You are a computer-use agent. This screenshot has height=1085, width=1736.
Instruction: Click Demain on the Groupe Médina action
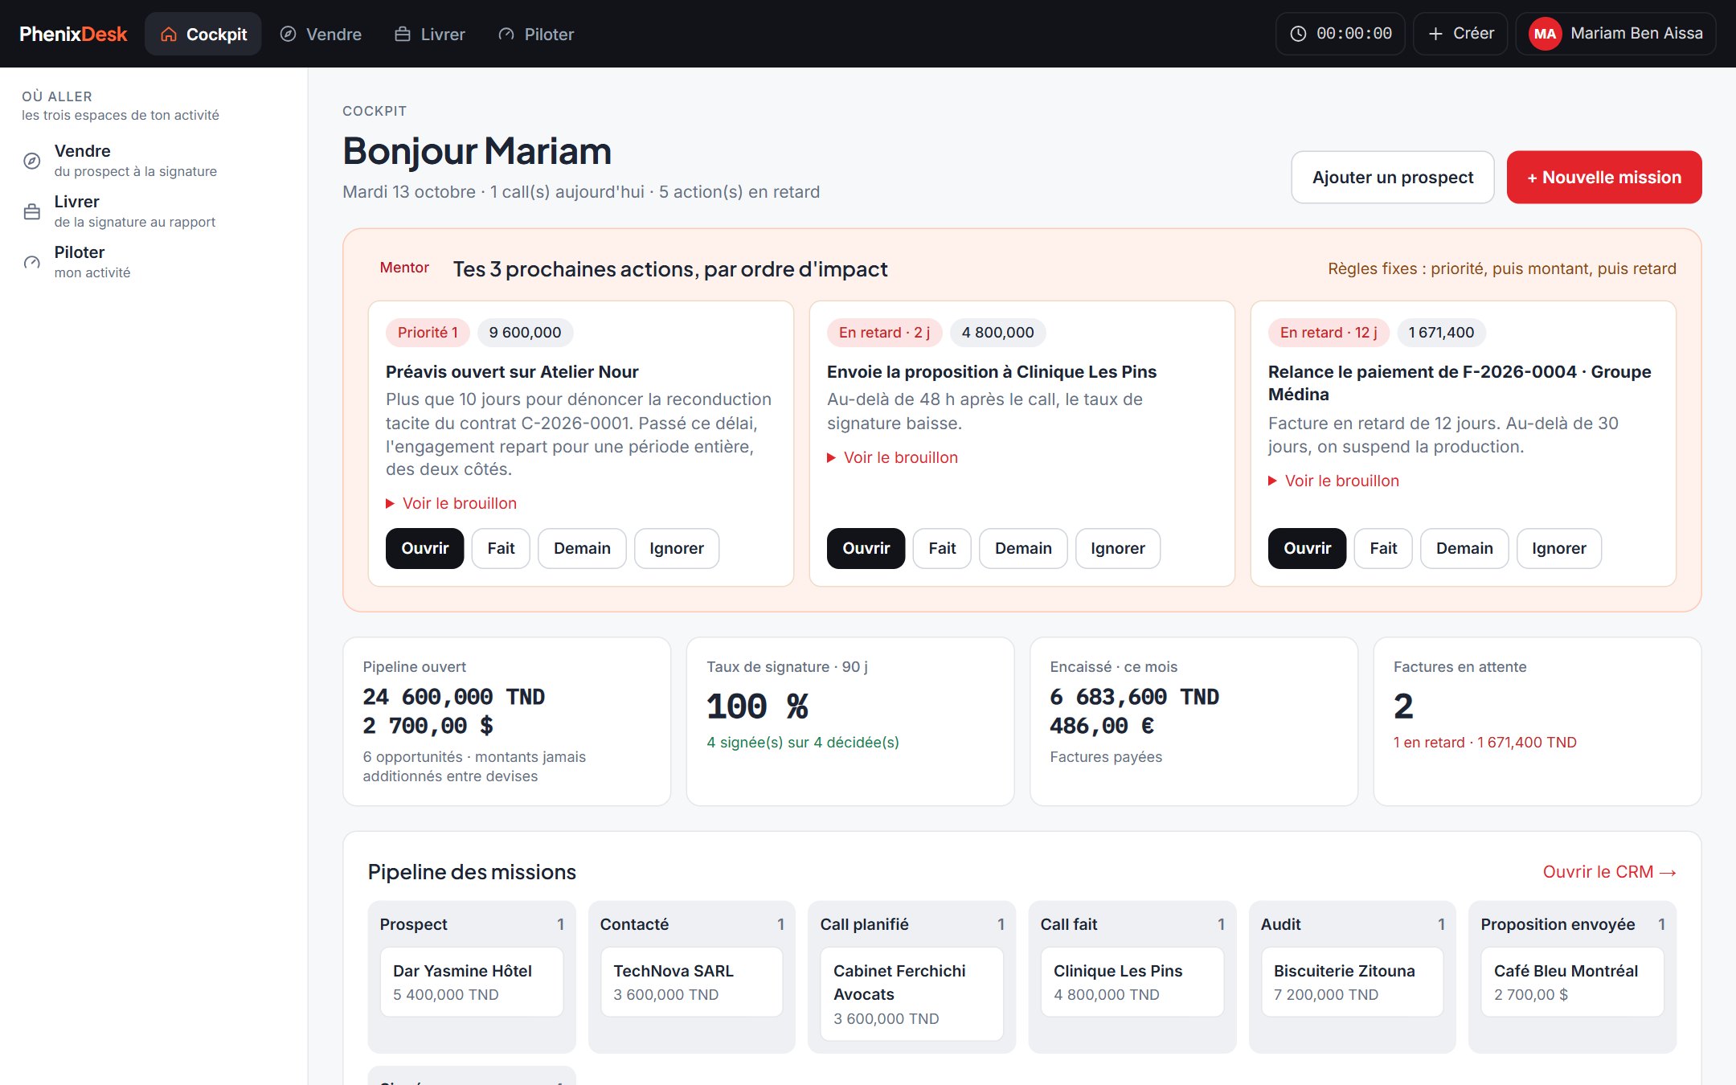coord(1464,548)
